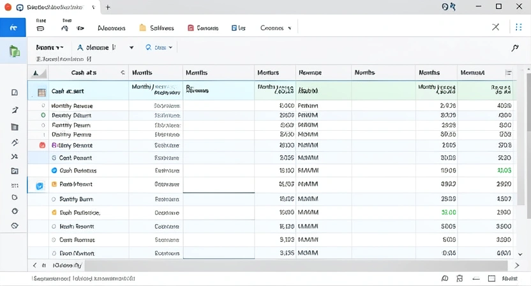The height and width of the screenshot is (286, 531).
Task: Open the blue dotted grid icon at toolbar's right end
Action: (x=518, y=27)
